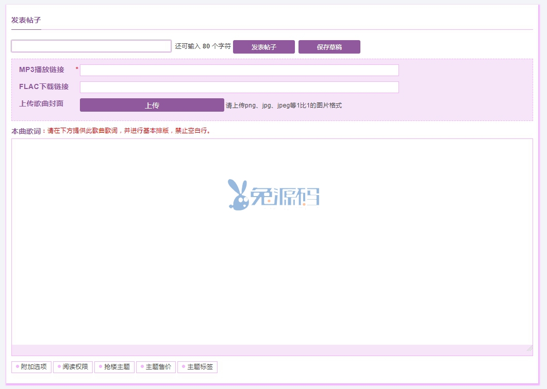Click the MP3播放链接 field label

pyautogui.click(x=42, y=69)
